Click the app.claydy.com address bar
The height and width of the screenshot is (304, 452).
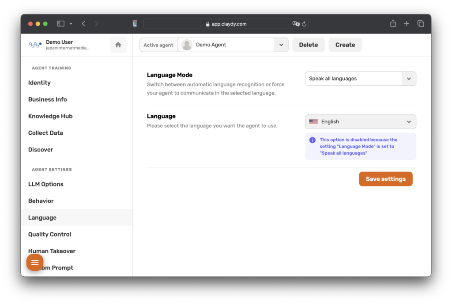pyautogui.click(x=225, y=24)
